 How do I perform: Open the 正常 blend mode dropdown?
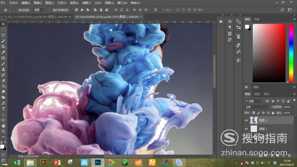click(x=257, y=107)
